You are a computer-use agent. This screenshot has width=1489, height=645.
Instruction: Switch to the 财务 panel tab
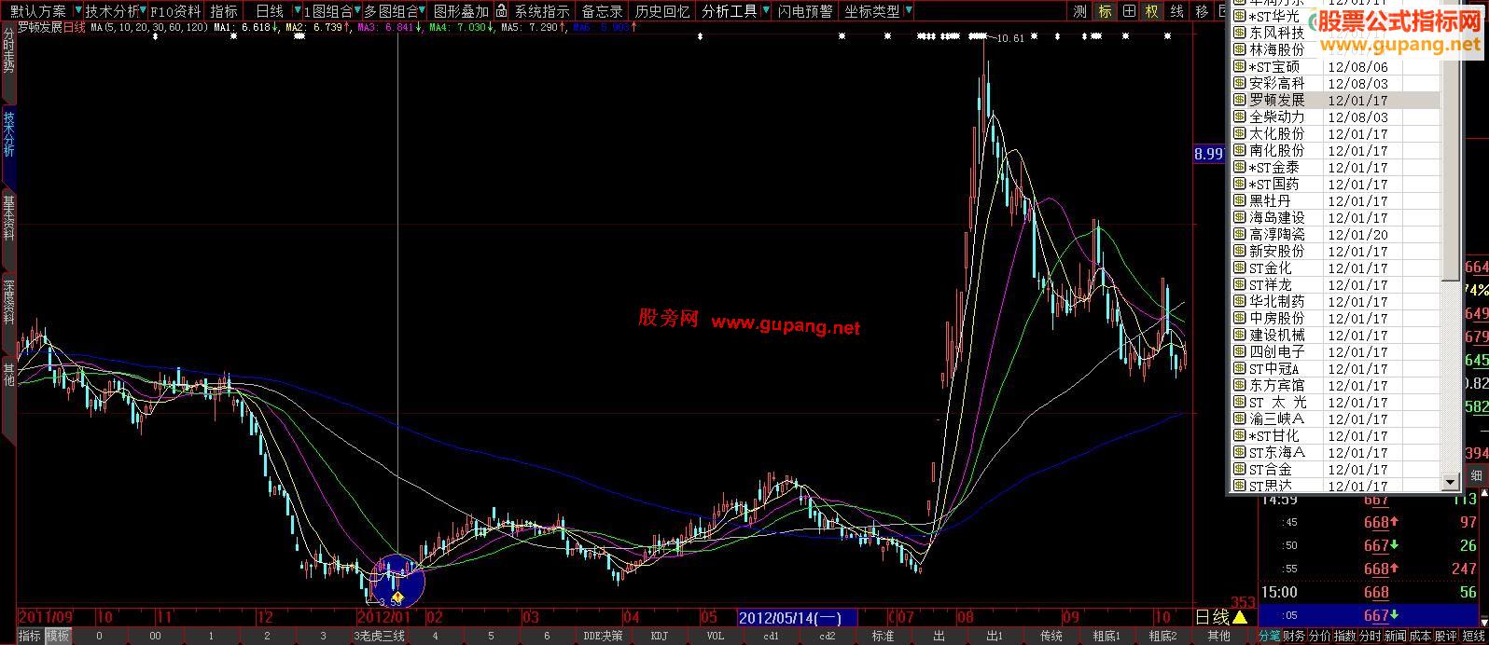tap(1295, 636)
